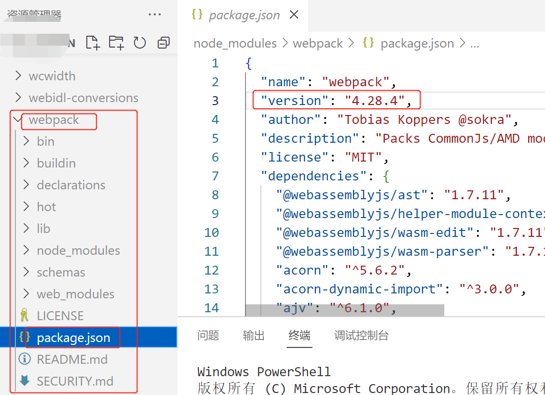Click the "Tobias Koppers @sokra" author value

(x=424, y=119)
